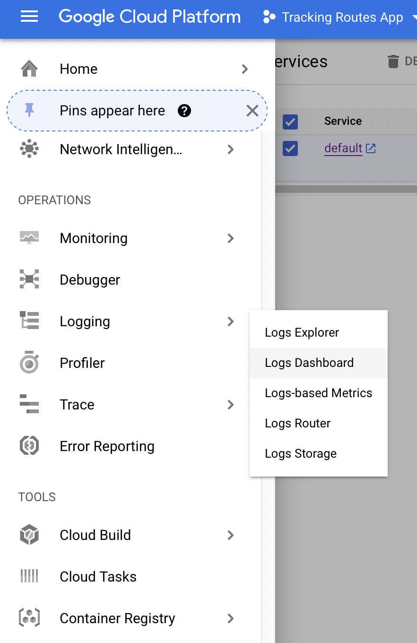Click the Trace menu label
This screenshot has height=643, width=417.
(77, 405)
